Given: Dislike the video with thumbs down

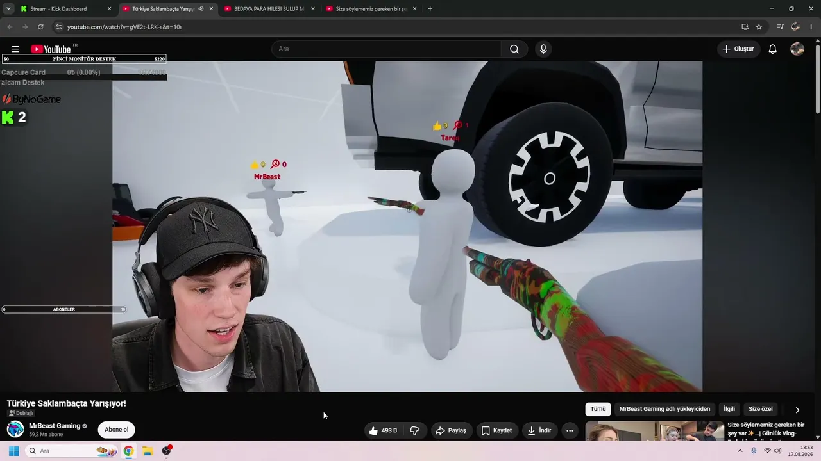Looking at the screenshot, I should pos(414,430).
